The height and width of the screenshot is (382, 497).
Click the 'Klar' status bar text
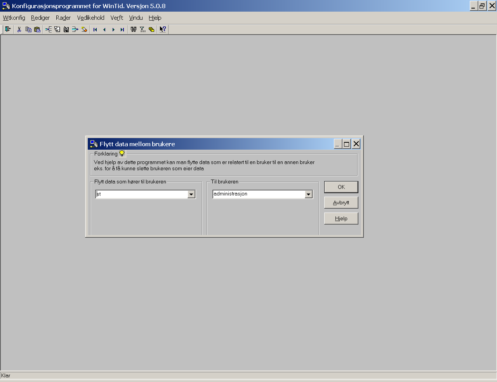pos(6,375)
